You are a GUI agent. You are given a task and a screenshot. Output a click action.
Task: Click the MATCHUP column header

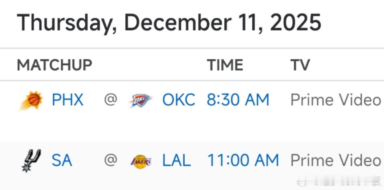tap(54, 65)
